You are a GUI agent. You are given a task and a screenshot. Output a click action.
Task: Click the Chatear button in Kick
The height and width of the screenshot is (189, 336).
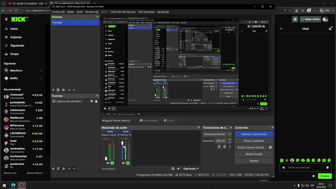(x=325, y=176)
